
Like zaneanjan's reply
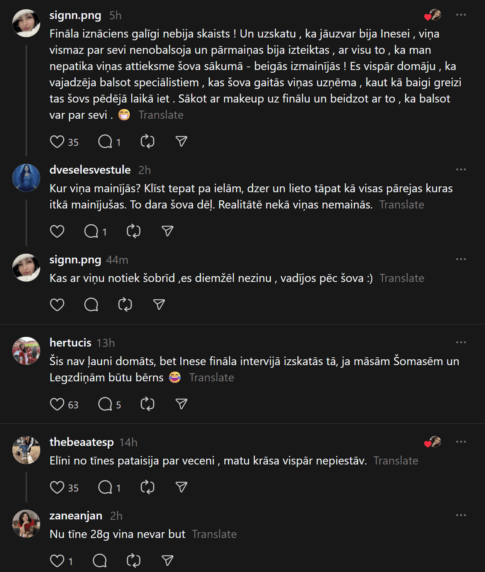tap(57, 561)
